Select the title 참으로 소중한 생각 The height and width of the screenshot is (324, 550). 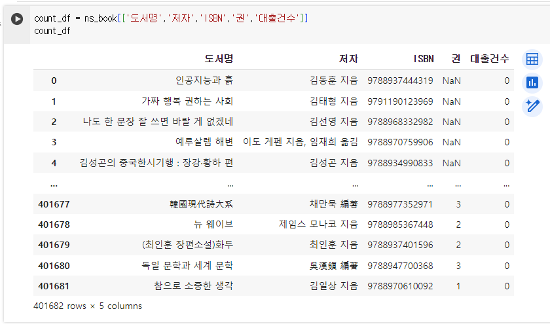(194, 286)
